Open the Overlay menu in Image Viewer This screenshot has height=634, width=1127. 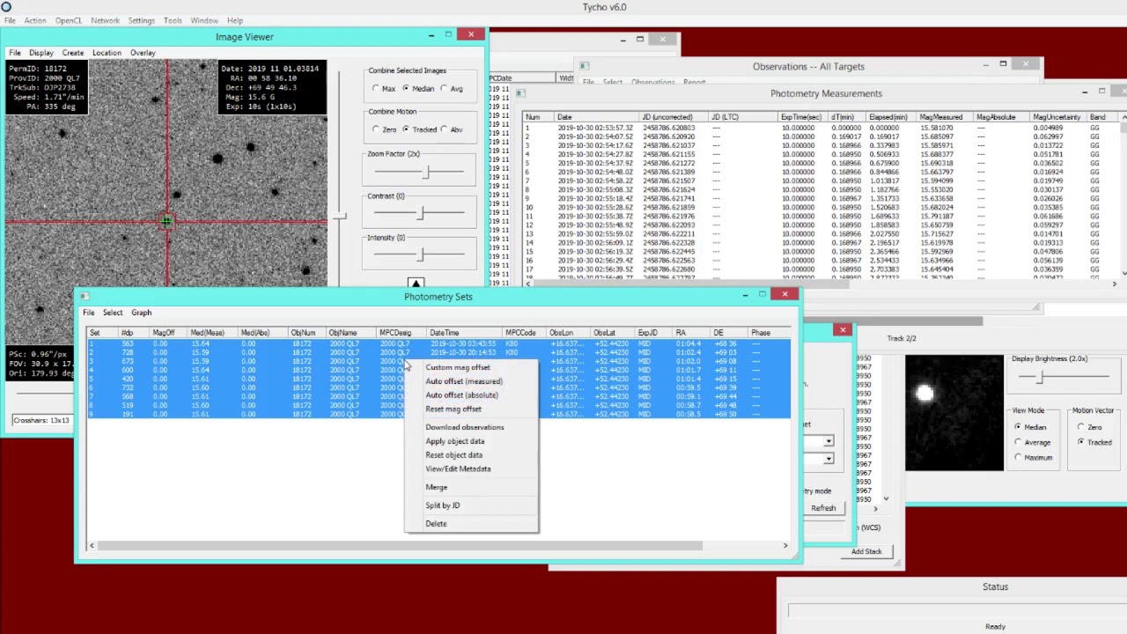click(x=143, y=53)
